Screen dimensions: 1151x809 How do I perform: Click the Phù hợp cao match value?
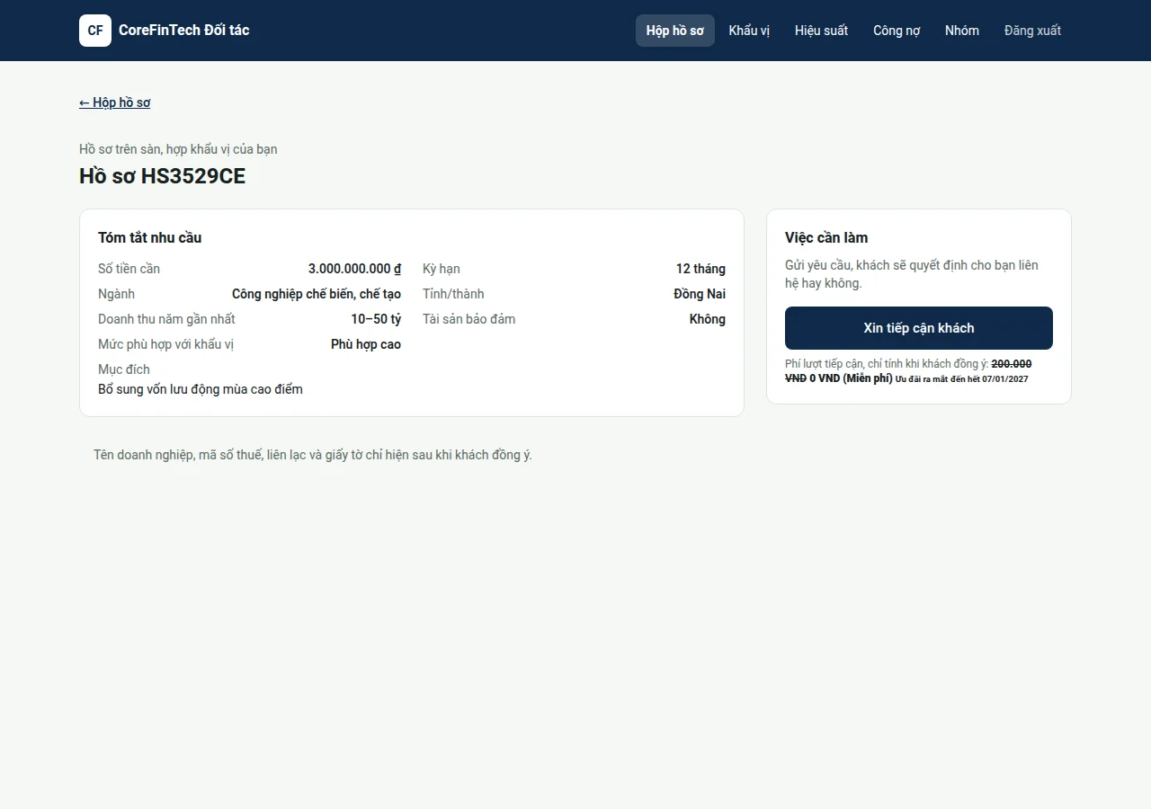point(366,344)
